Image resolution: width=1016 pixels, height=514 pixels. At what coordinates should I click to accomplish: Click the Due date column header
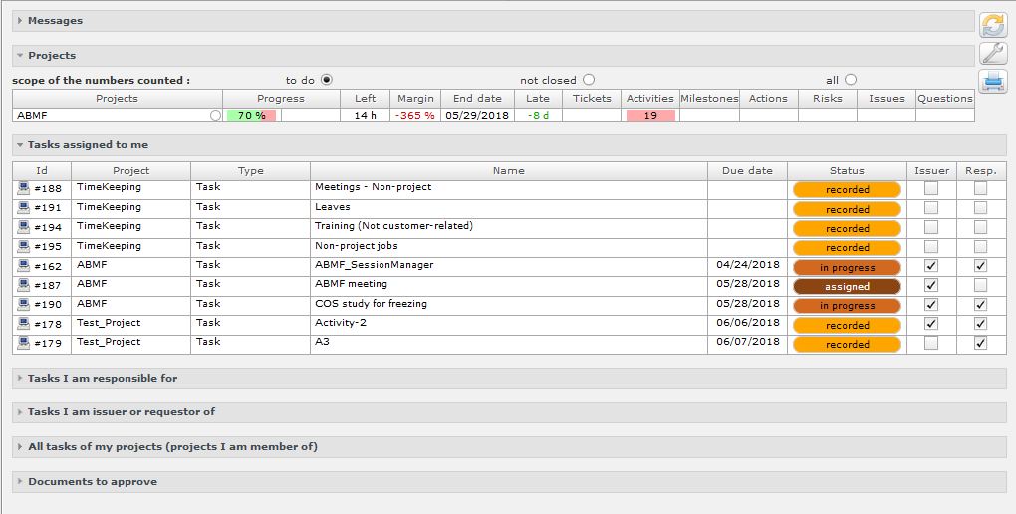[x=747, y=171]
